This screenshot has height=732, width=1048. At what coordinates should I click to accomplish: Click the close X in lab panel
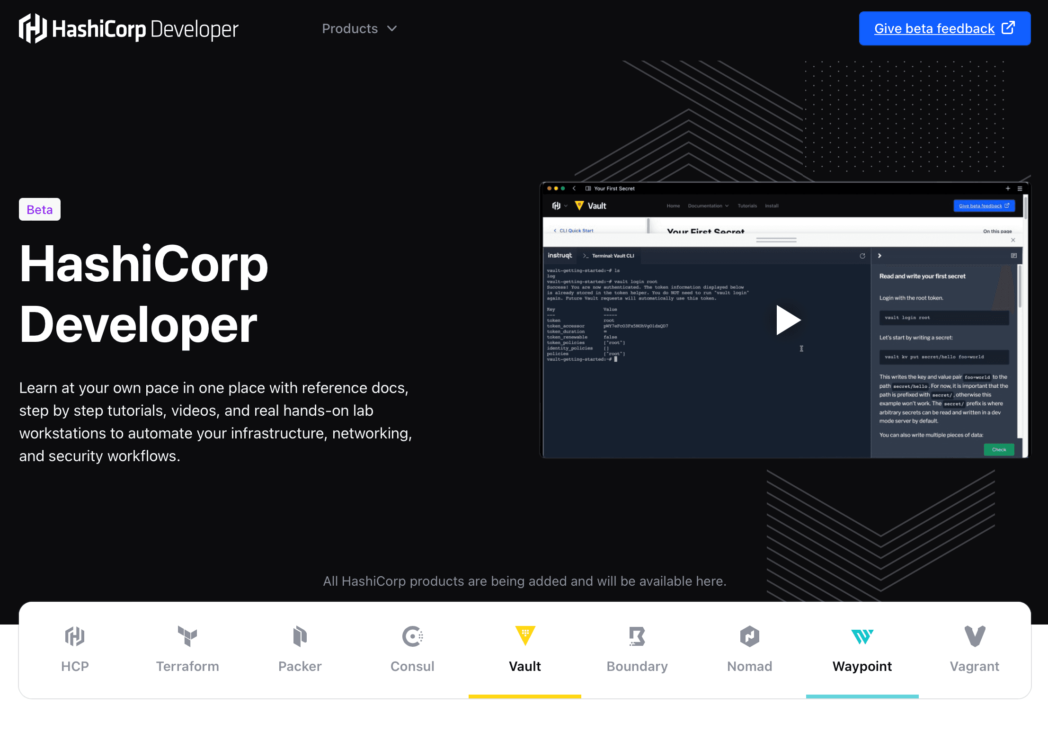[x=1013, y=240]
